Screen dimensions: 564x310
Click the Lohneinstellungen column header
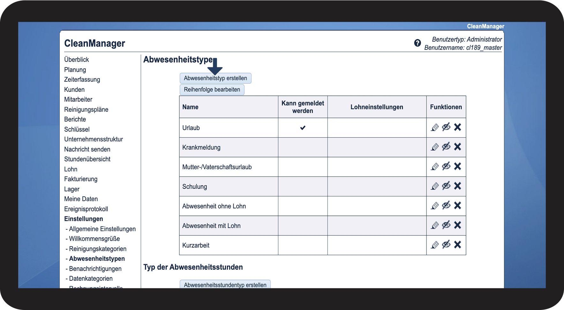coord(377,107)
